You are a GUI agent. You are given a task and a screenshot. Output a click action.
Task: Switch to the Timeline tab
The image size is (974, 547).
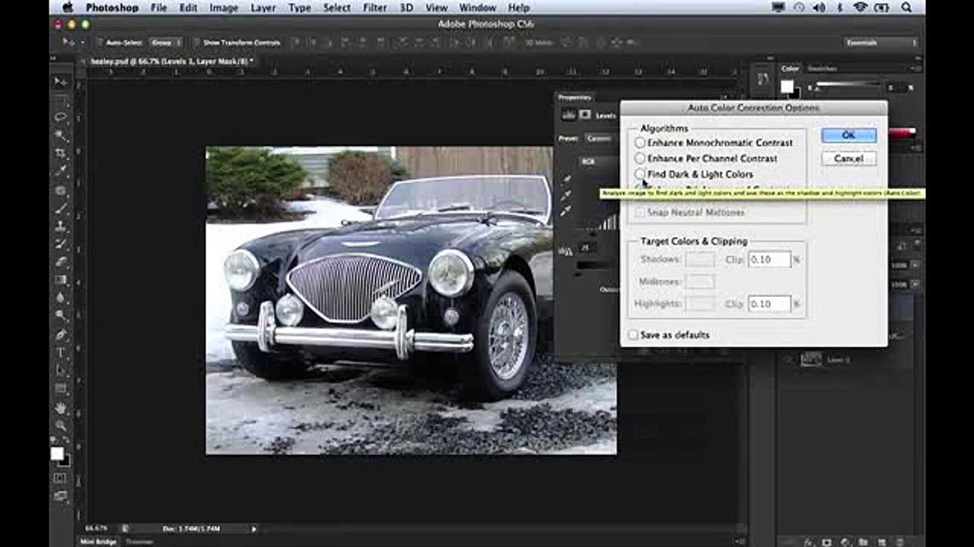tap(138, 542)
